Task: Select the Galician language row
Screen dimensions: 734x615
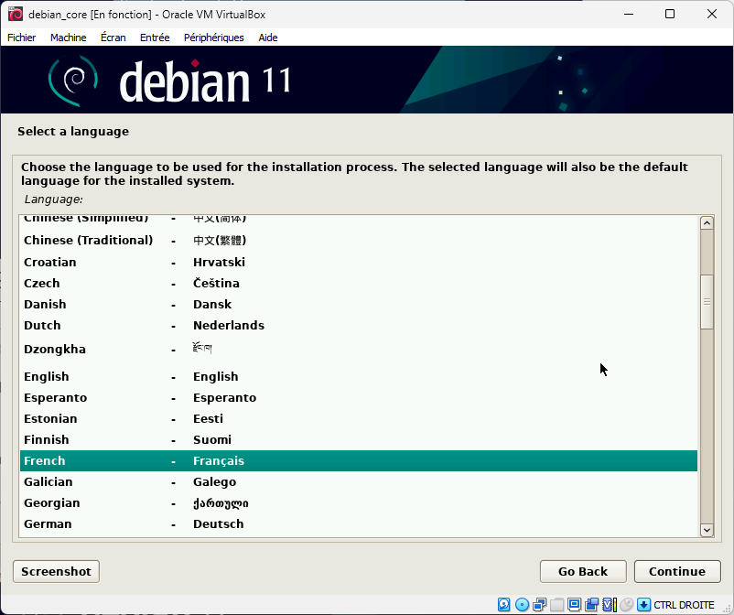Action: pos(359,482)
